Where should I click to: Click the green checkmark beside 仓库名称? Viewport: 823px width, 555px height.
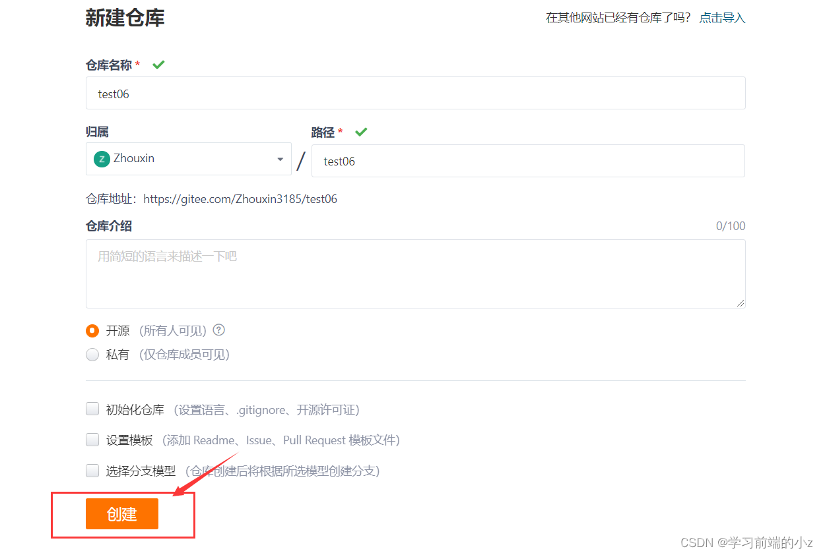[158, 65]
